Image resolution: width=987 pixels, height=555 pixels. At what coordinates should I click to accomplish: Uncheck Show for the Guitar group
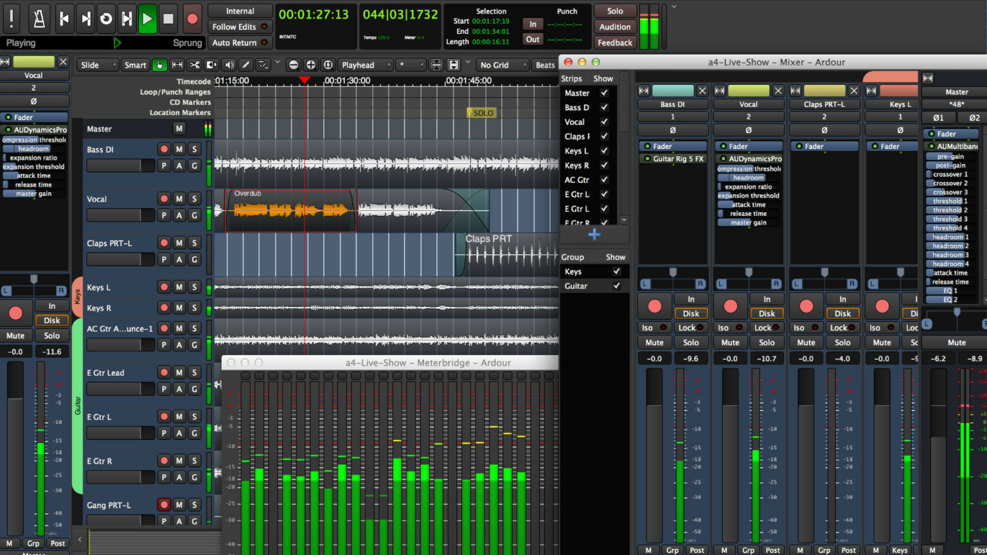tap(616, 286)
